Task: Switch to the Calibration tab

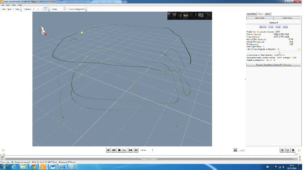Action: click(x=251, y=14)
